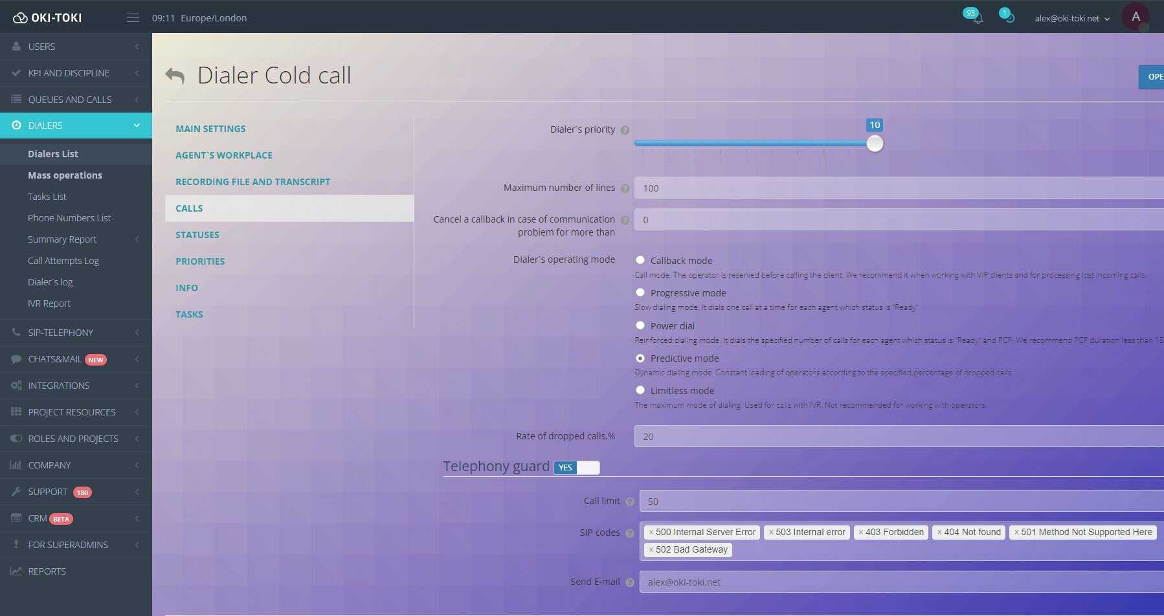Remove the 403 Forbidden SIP code tag
Viewport: 1164px width, 616px height.
[861, 533]
